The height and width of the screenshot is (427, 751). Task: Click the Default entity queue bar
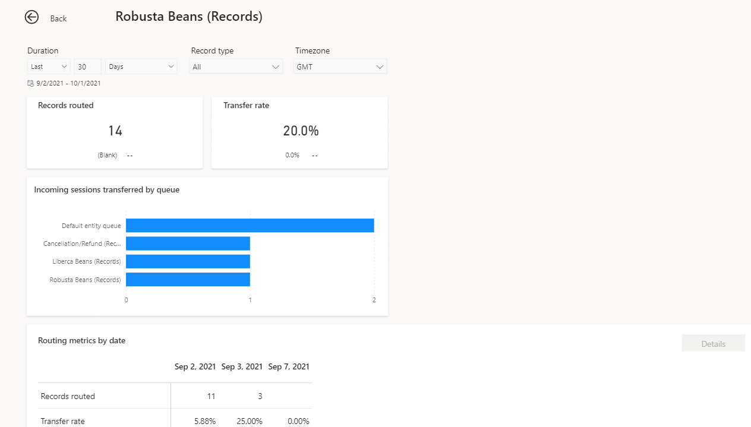(x=250, y=225)
